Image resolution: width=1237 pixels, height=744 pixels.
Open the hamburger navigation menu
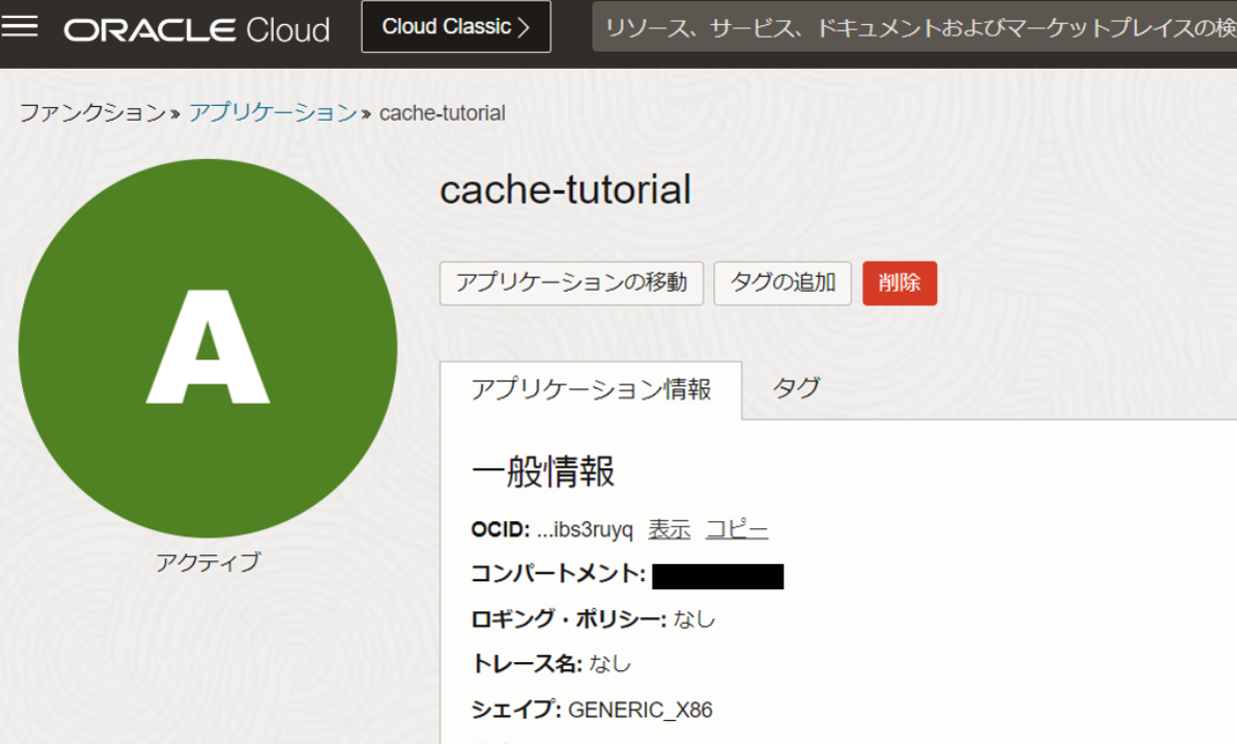20,27
